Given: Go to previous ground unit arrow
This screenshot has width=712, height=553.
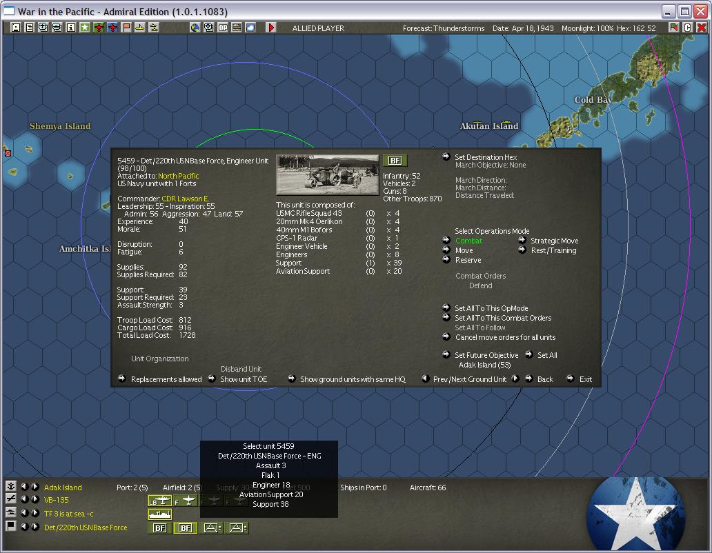Looking at the screenshot, I should (x=426, y=379).
